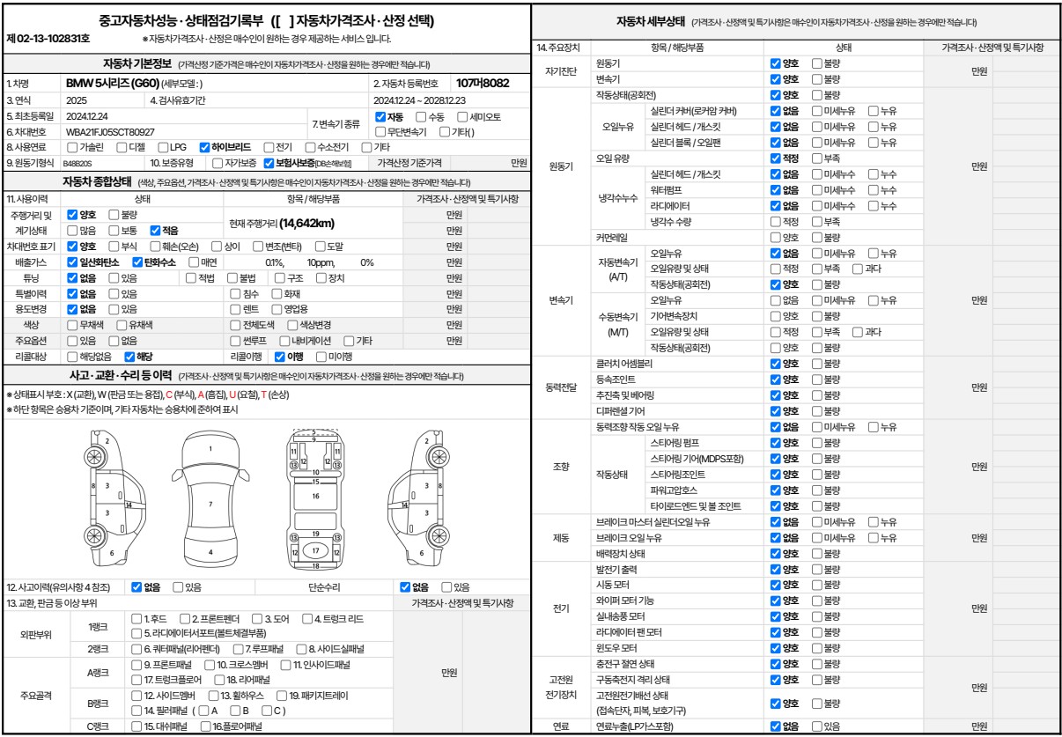Uncheck the 보험사보증 checkbox
Screen dimensions: 1062x737
pos(269,163)
